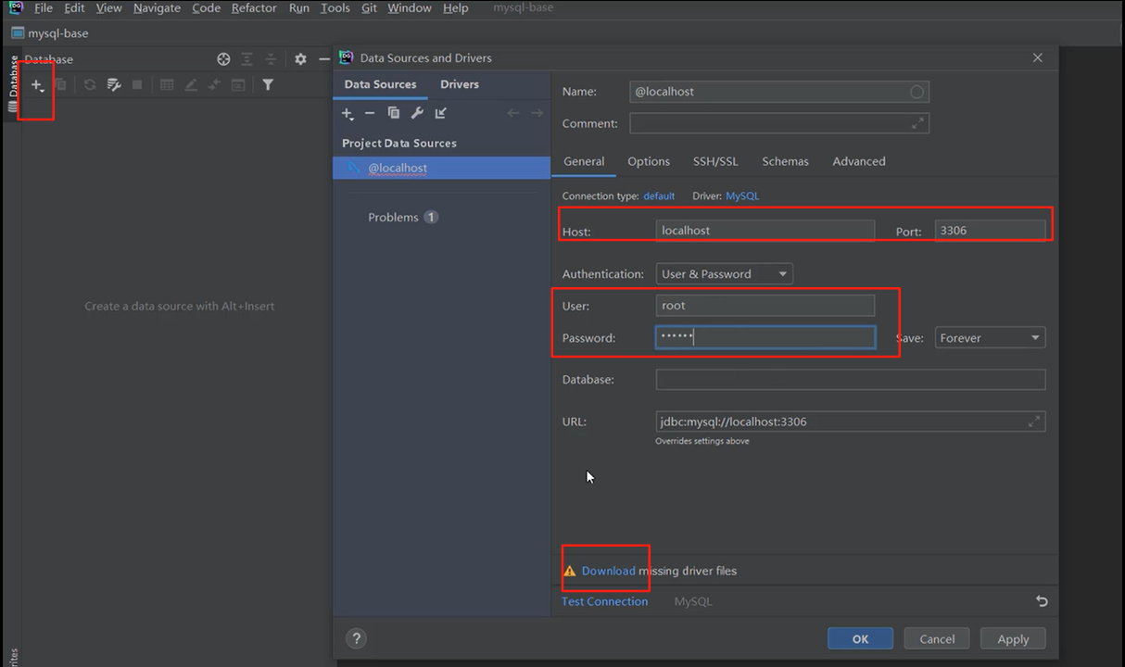Click the Password input field
The height and width of the screenshot is (667, 1125).
(765, 338)
